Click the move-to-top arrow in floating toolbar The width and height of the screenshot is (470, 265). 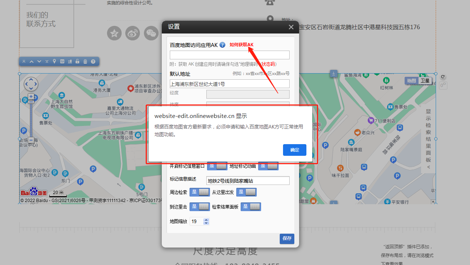click(24, 62)
